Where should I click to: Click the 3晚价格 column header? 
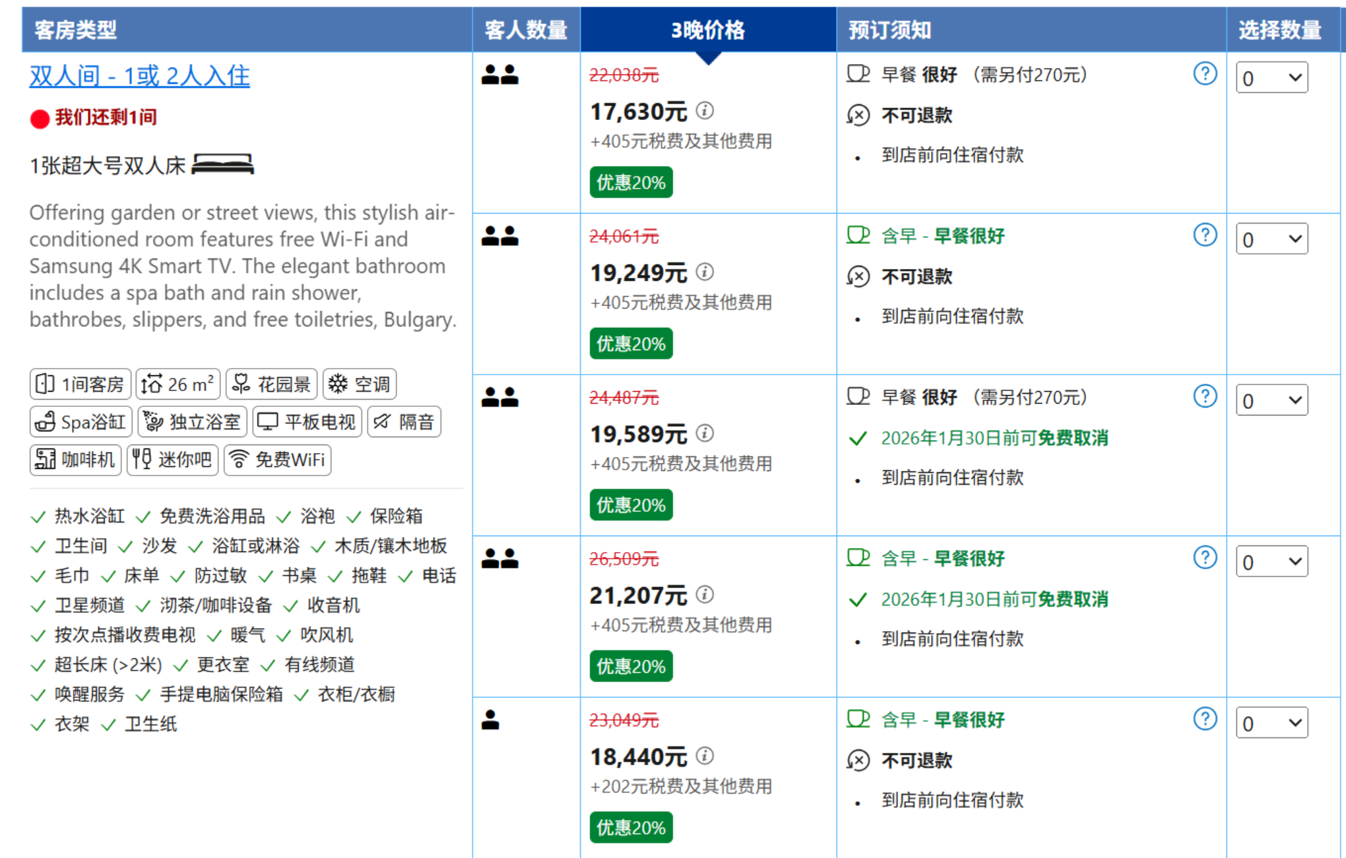click(707, 30)
